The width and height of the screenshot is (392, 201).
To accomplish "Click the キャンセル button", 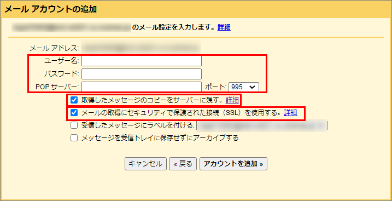I will point(145,164).
